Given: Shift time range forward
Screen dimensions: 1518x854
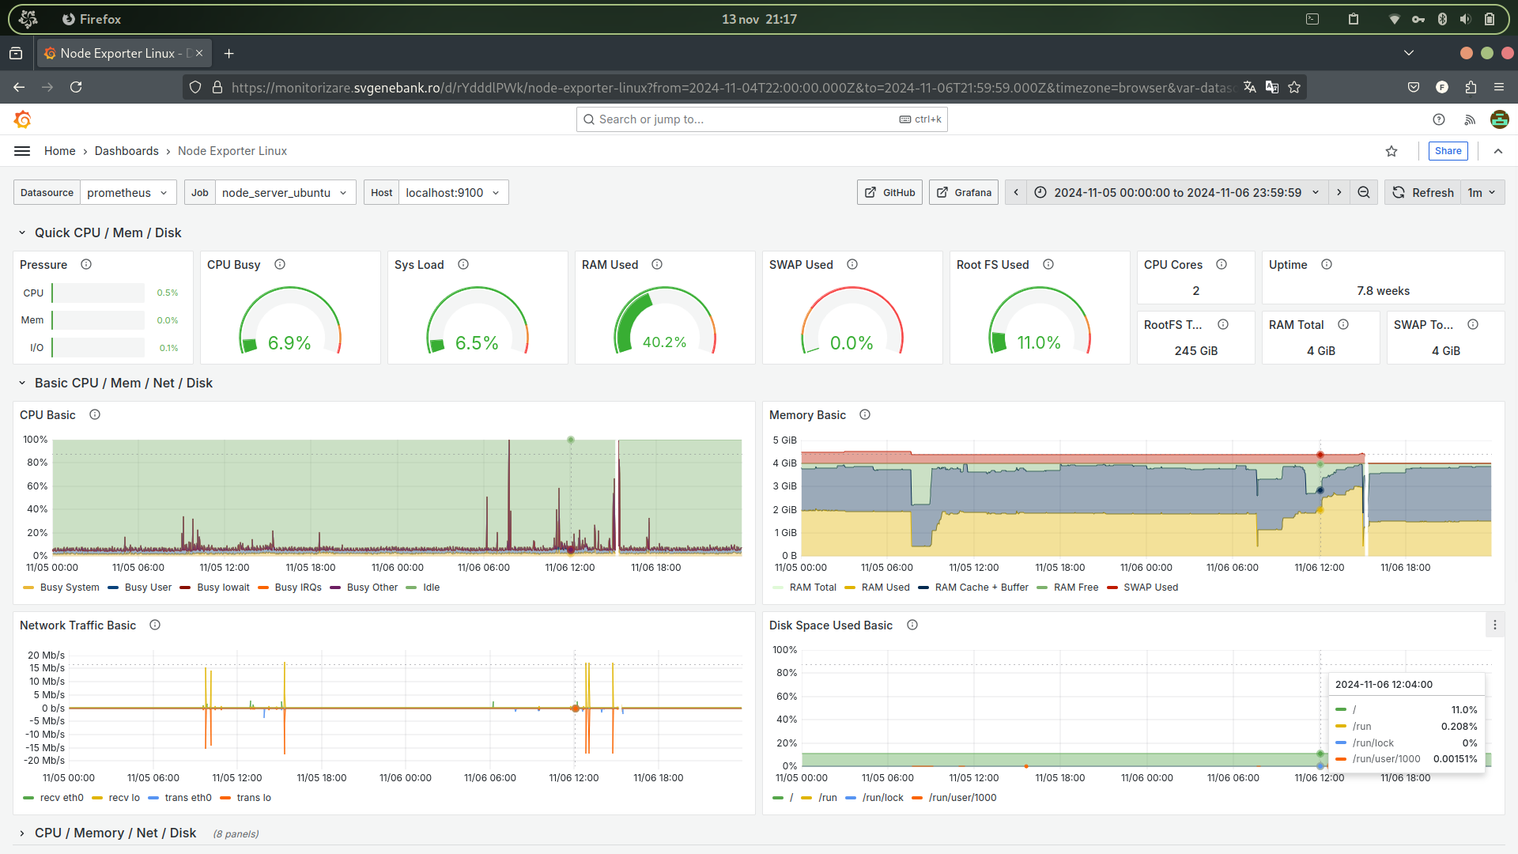Looking at the screenshot, I should (1339, 192).
